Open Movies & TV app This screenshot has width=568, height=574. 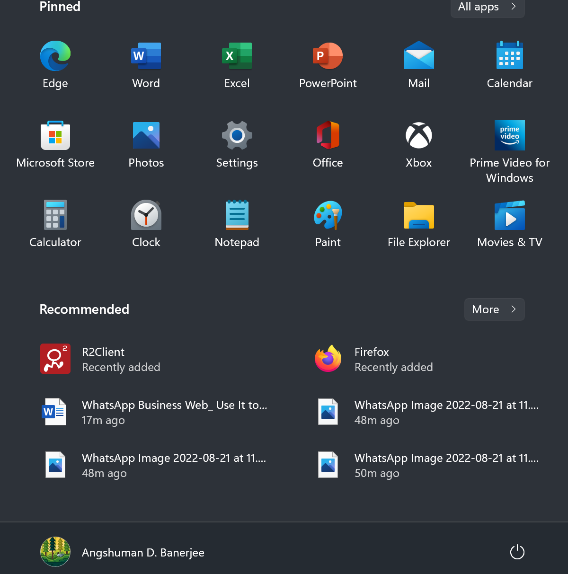(x=510, y=215)
